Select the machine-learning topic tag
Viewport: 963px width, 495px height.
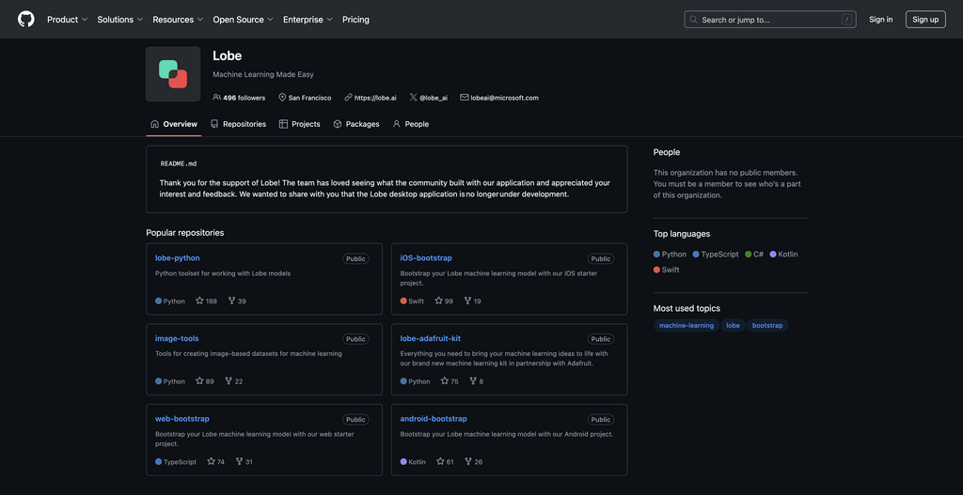click(686, 326)
